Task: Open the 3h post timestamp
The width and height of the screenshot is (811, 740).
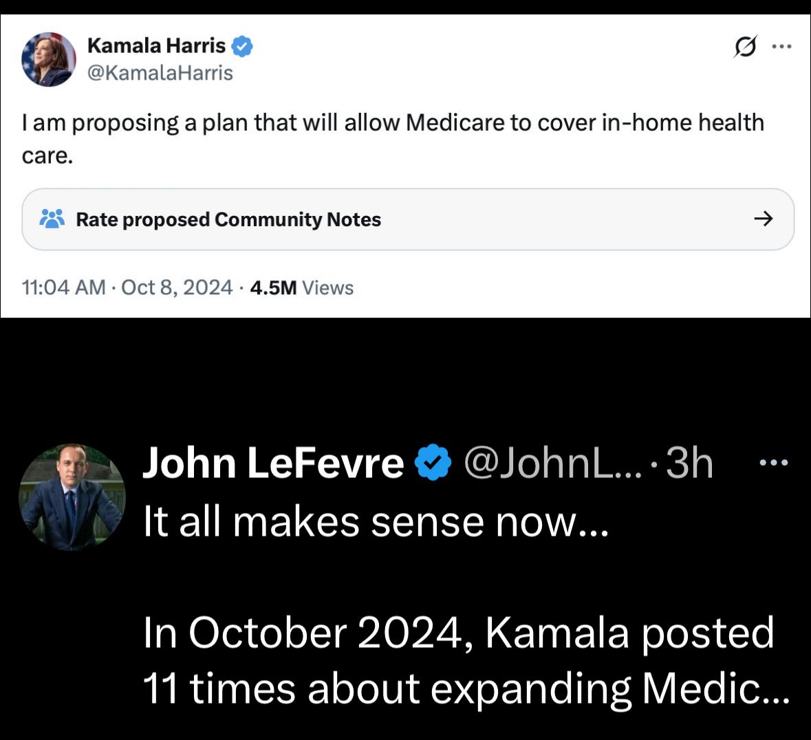Action: point(689,463)
